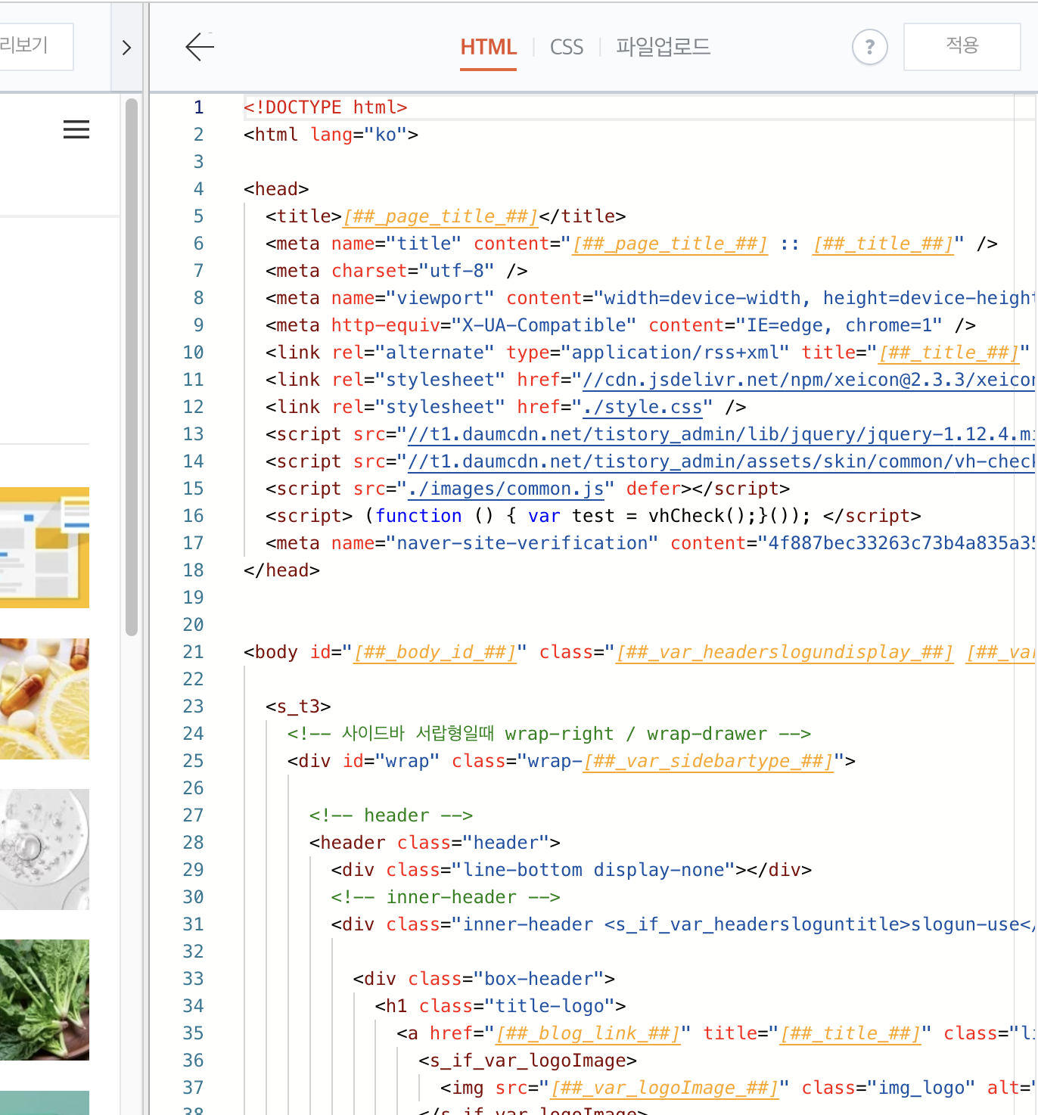Click the opening <head> tag

point(276,189)
